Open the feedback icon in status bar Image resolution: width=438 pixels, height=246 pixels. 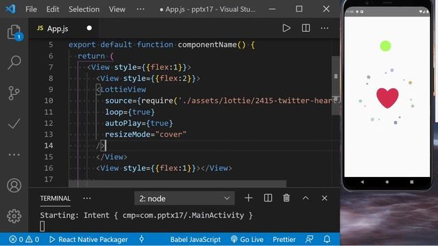[x=309, y=239]
